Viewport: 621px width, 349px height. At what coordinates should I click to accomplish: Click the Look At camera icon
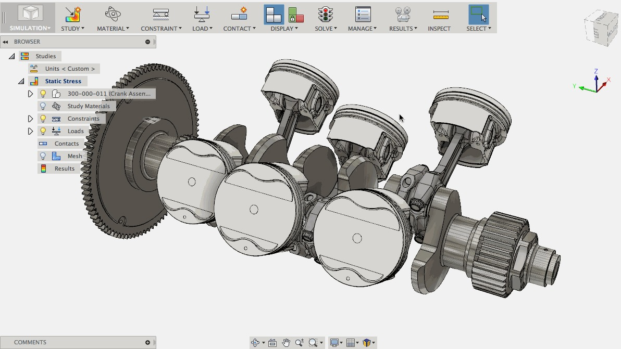(272, 342)
